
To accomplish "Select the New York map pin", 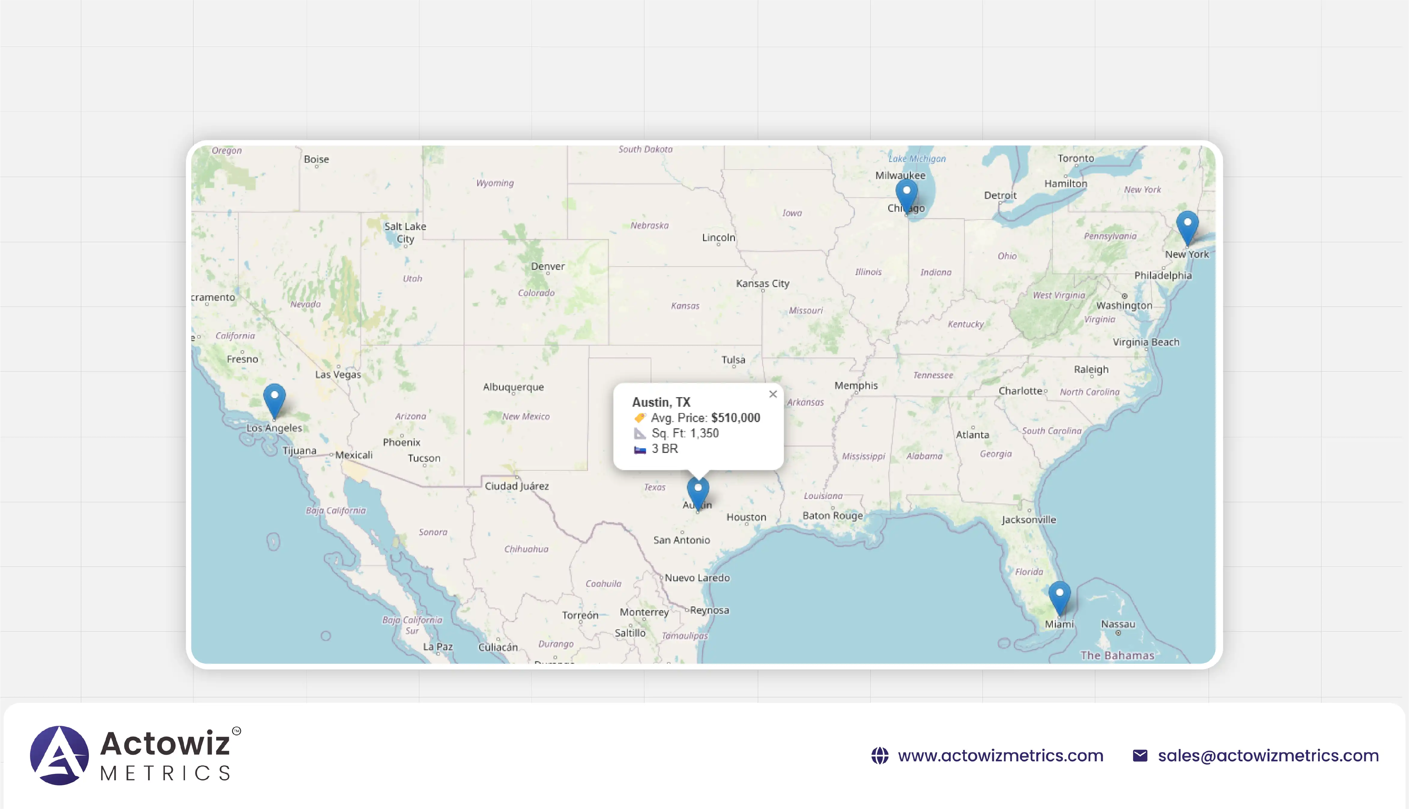I will pyautogui.click(x=1187, y=226).
